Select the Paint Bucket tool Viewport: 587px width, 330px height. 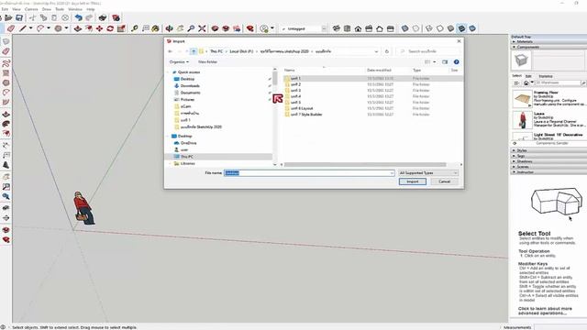coord(155,28)
